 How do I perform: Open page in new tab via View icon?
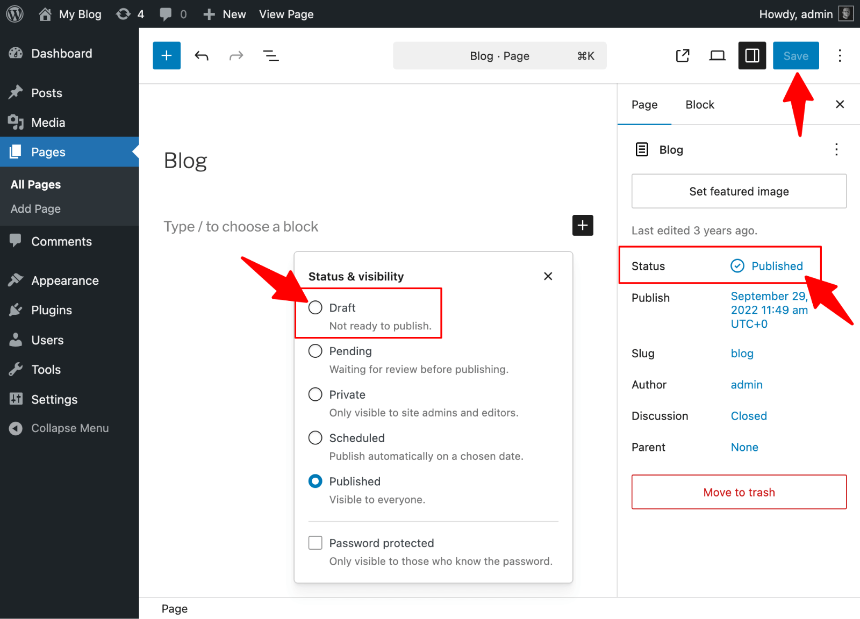(683, 56)
